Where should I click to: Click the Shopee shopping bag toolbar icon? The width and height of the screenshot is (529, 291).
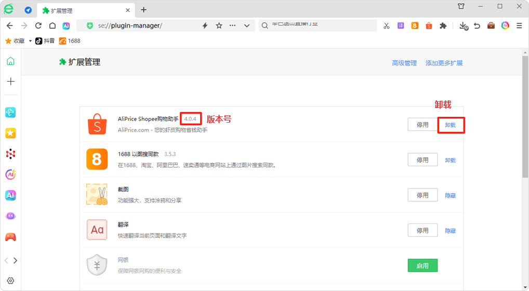tap(429, 25)
